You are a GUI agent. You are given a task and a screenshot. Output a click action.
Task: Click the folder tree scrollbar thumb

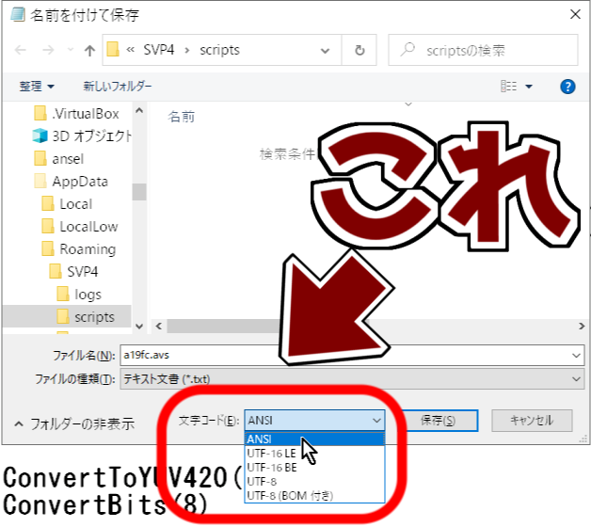139,191
